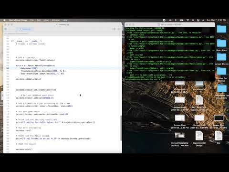Toggle the editor sidebar icon at top-left
The width and height of the screenshot is (229, 172).
click(x=6, y=29)
